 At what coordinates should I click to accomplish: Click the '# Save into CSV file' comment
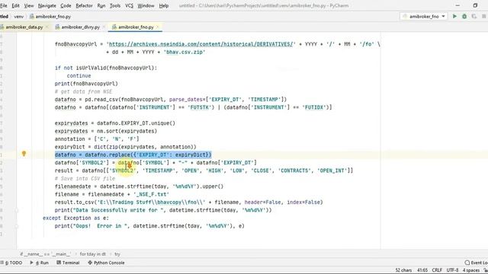point(85,179)
